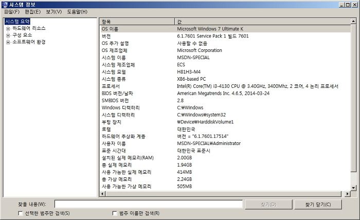Click the value 414MB
Viewport: 360px width, 220px height.
(x=184, y=172)
